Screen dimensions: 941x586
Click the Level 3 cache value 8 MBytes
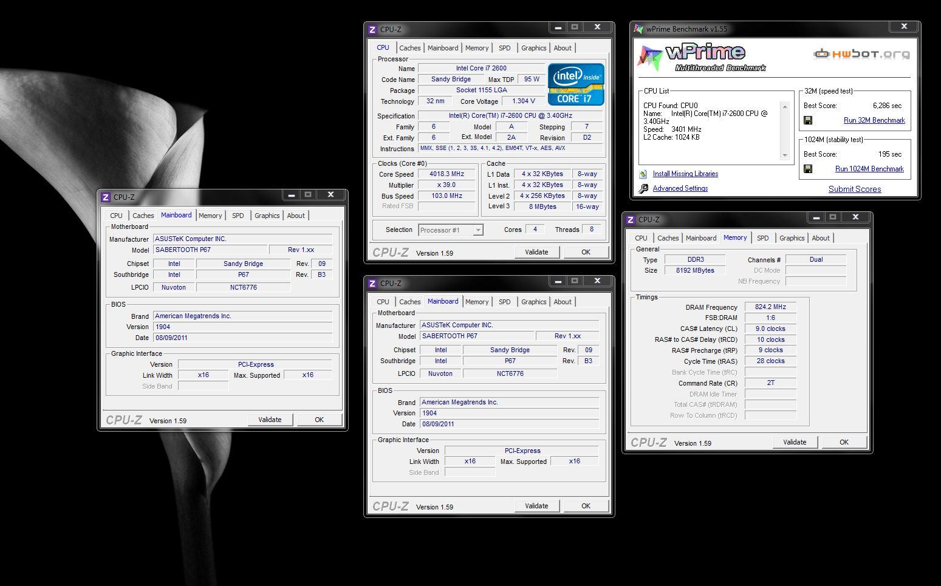click(x=542, y=206)
